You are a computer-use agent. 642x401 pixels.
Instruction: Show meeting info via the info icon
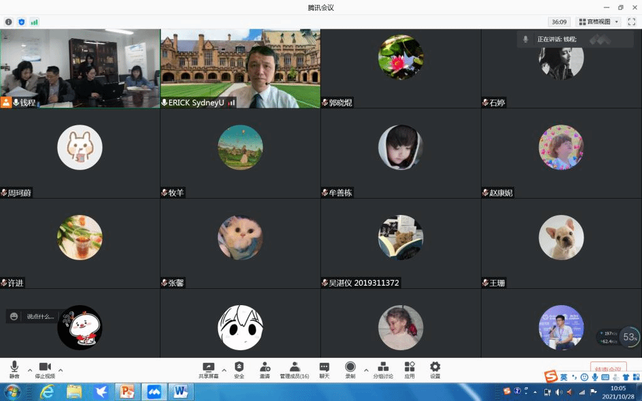(9, 22)
